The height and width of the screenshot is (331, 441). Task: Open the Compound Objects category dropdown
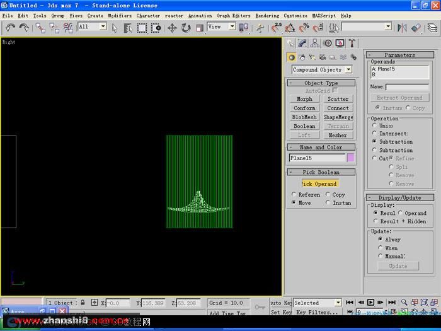tap(322, 69)
